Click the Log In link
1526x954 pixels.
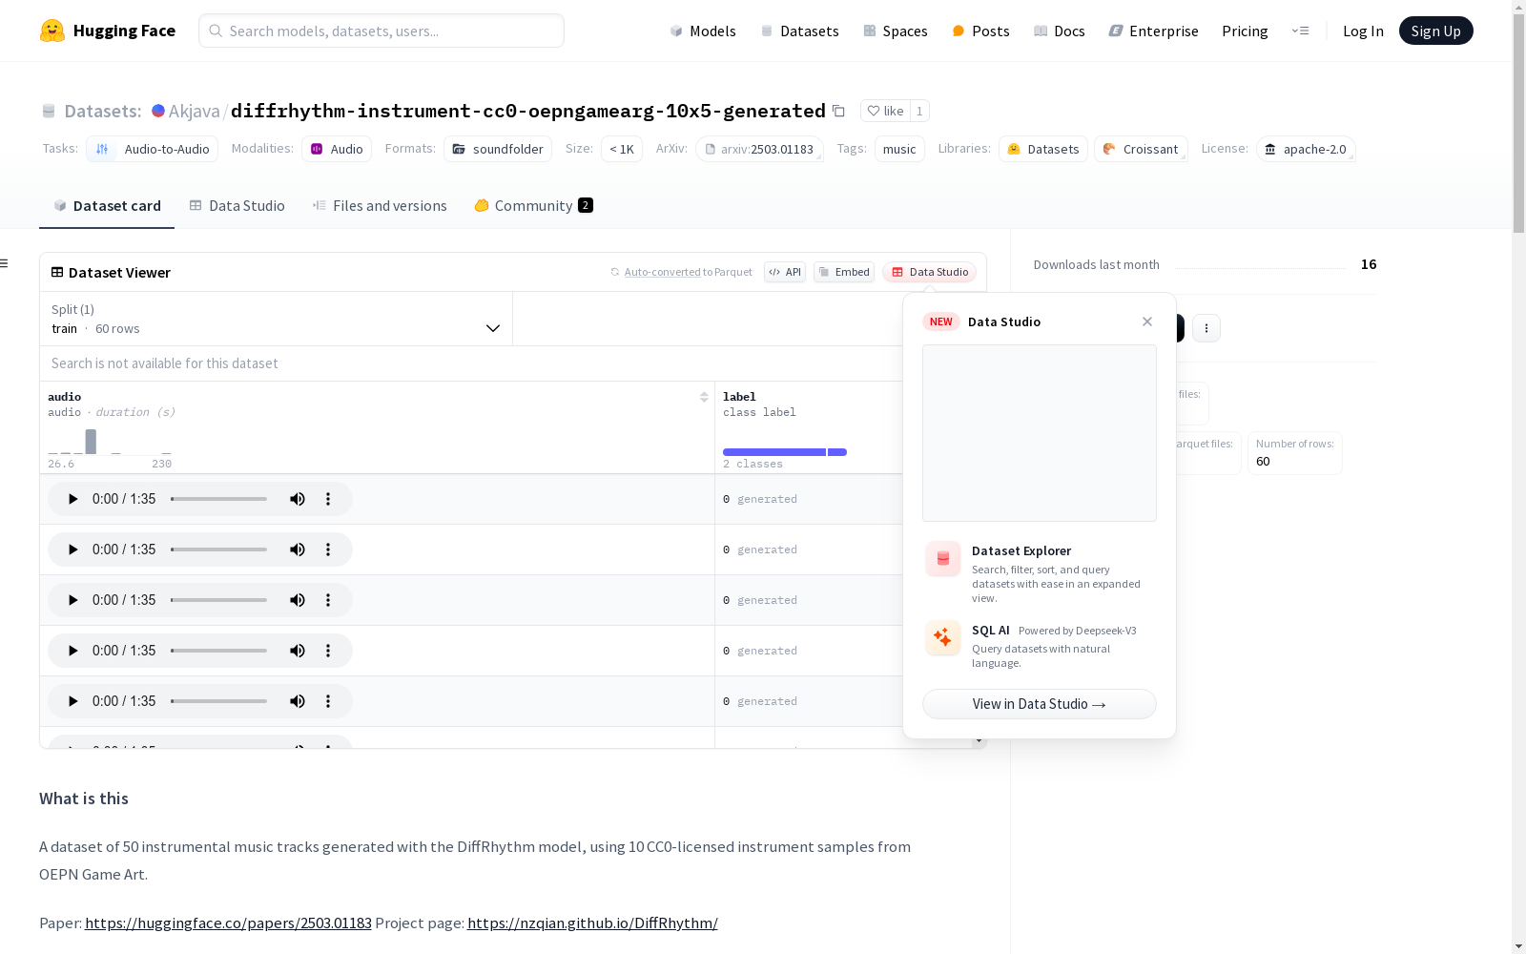[x=1363, y=31]
